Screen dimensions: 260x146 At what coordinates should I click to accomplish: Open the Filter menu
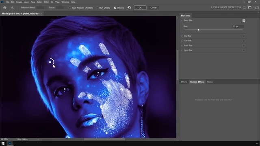tap(46, 2)
